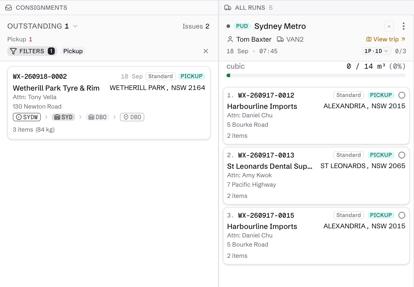Expand the Outstanding dropdown chevron
This screenshot has height=287, width=414.
coord(75,26)
